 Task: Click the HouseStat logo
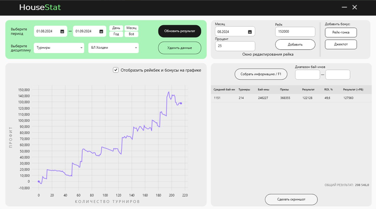click(40, 8)
